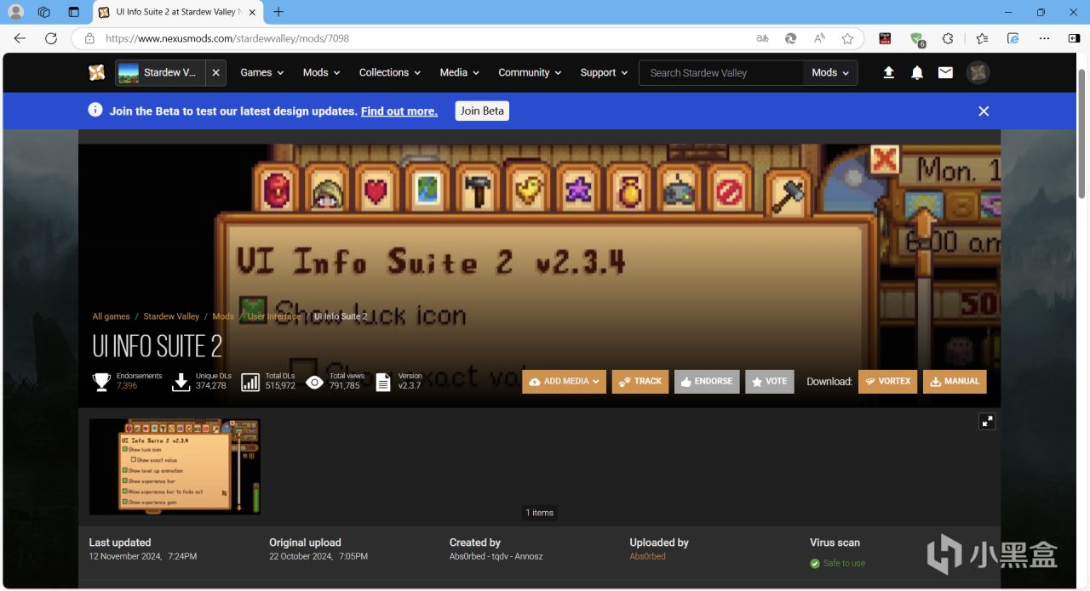Image resolution: width=1090 pixels, height=591 pixels.
Task: Download with VORTEX
Action: (887, 381)
